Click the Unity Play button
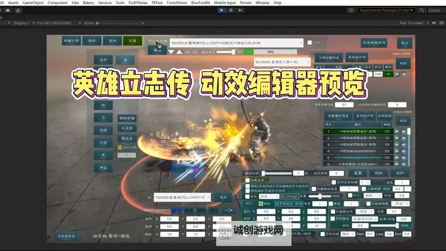446x251 pixels. tap(221, 10)
